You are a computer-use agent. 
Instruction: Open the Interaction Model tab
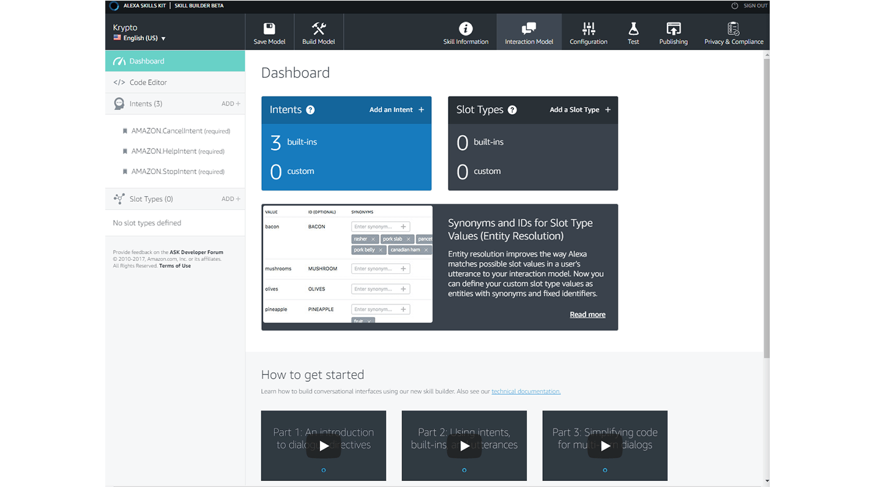[x=529, y=32]
